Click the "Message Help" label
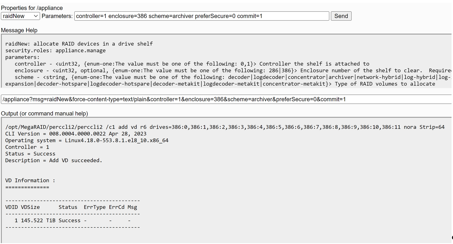This screenshot has height=244, width=453. click(19, 30)
